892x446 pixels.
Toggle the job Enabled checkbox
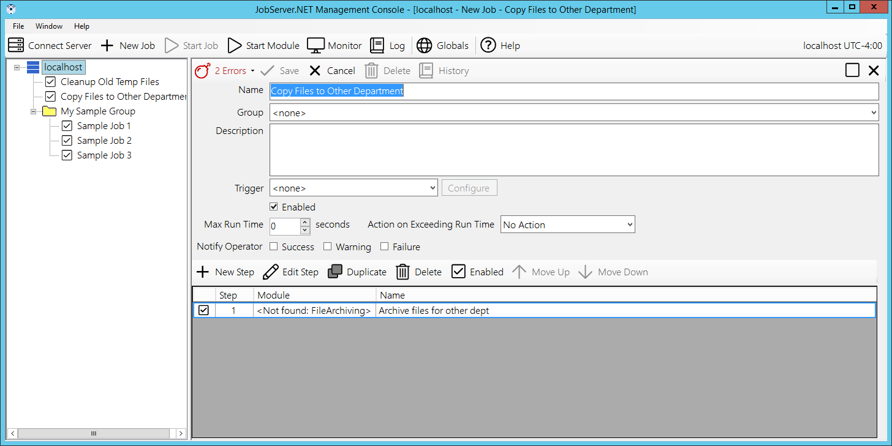point(274,207)
